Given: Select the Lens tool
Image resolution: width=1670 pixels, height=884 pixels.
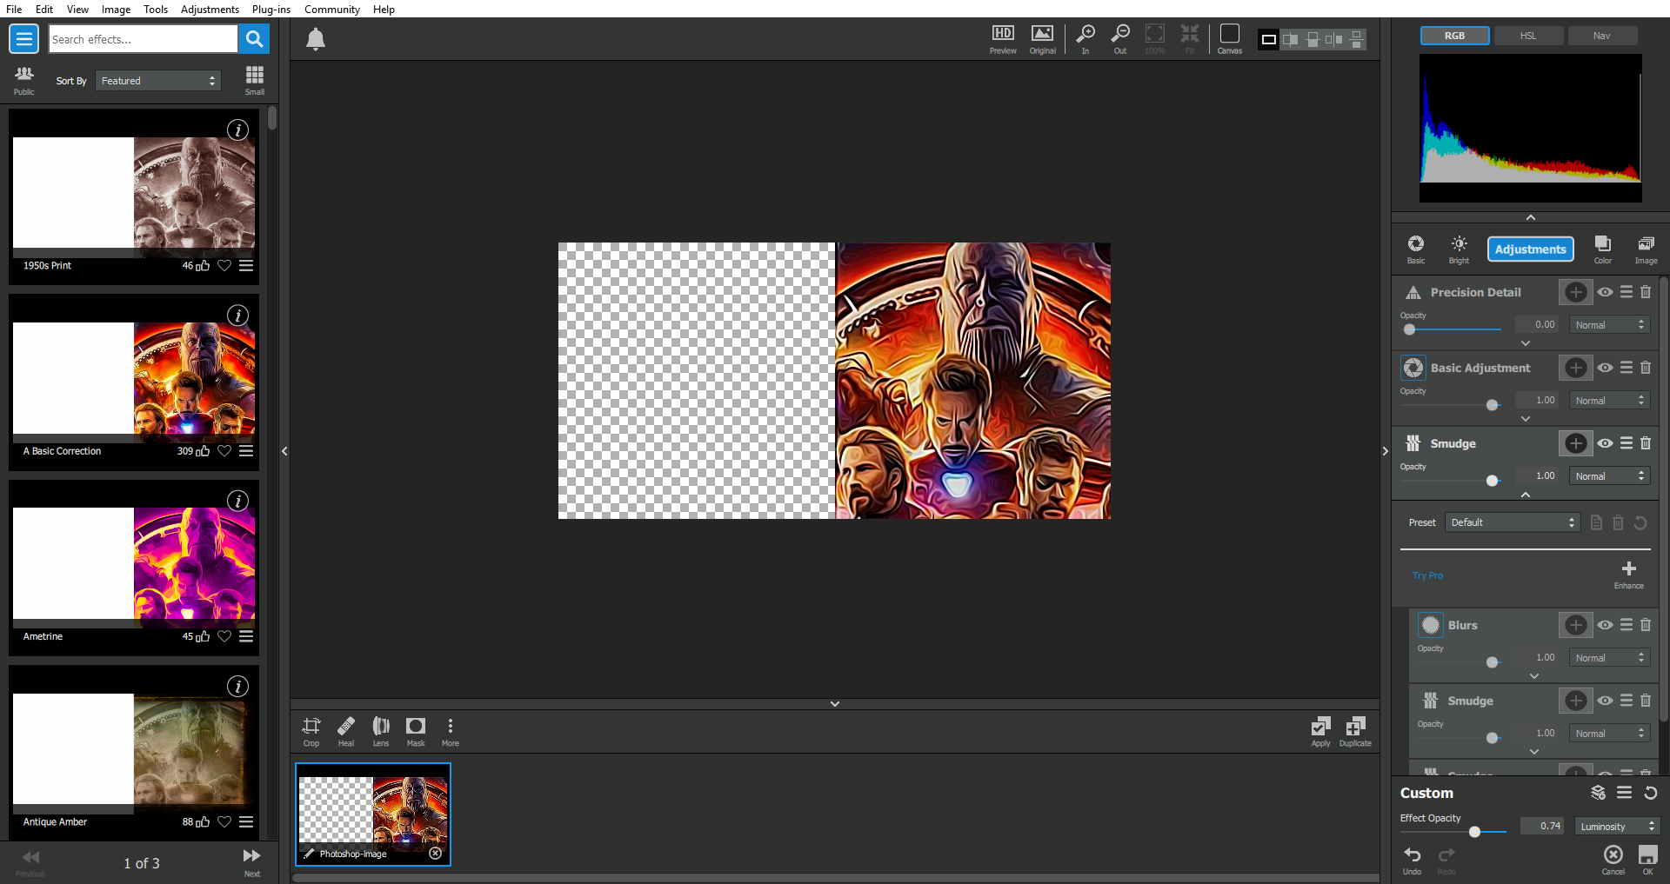Looking at the screenshot, I should [x=381, y=731].
